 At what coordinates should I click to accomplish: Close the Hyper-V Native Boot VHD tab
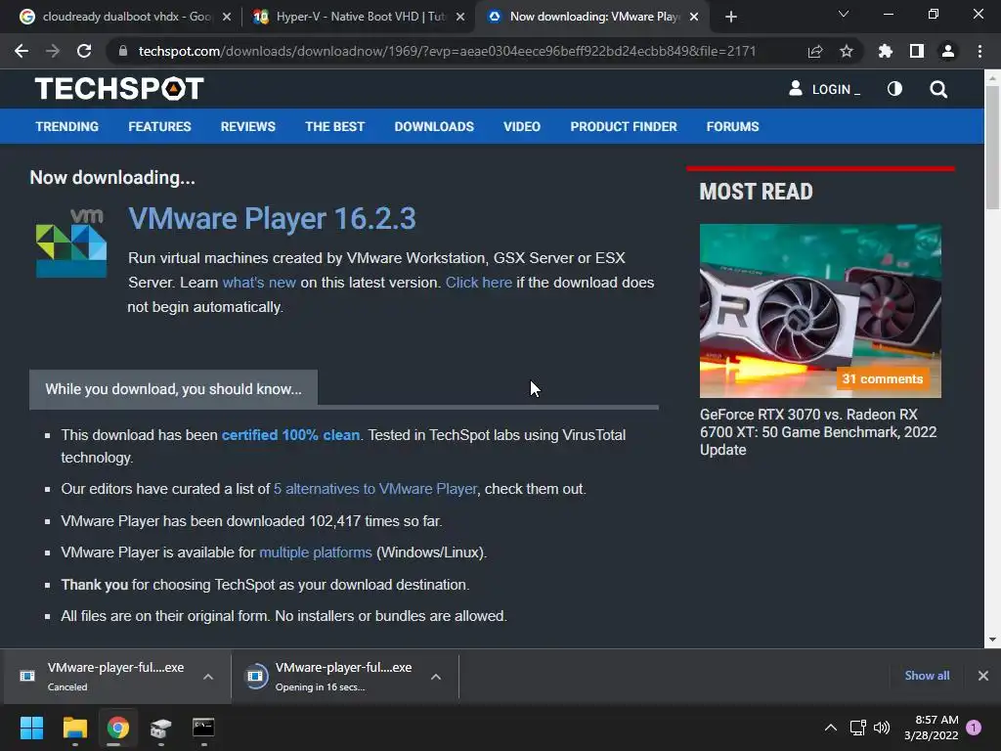tap(460, 17)
